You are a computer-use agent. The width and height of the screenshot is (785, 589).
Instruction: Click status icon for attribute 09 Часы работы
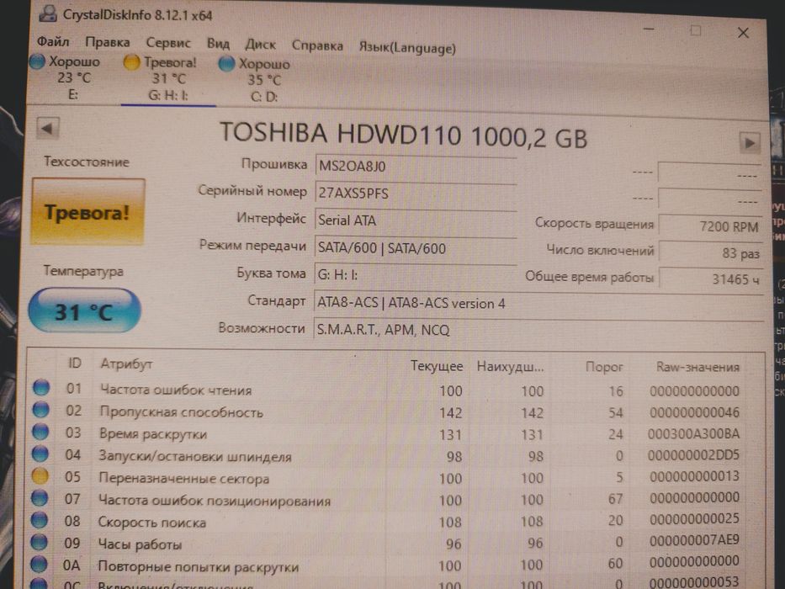point(39,541)
